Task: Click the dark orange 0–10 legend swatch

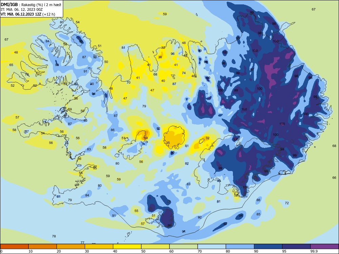Action: pos(14,247)
